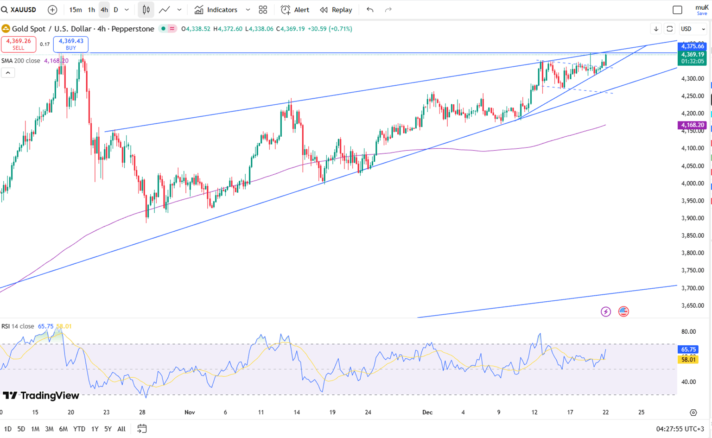
Task: Toggle the market status indicator pill
Action: [168, 29]
